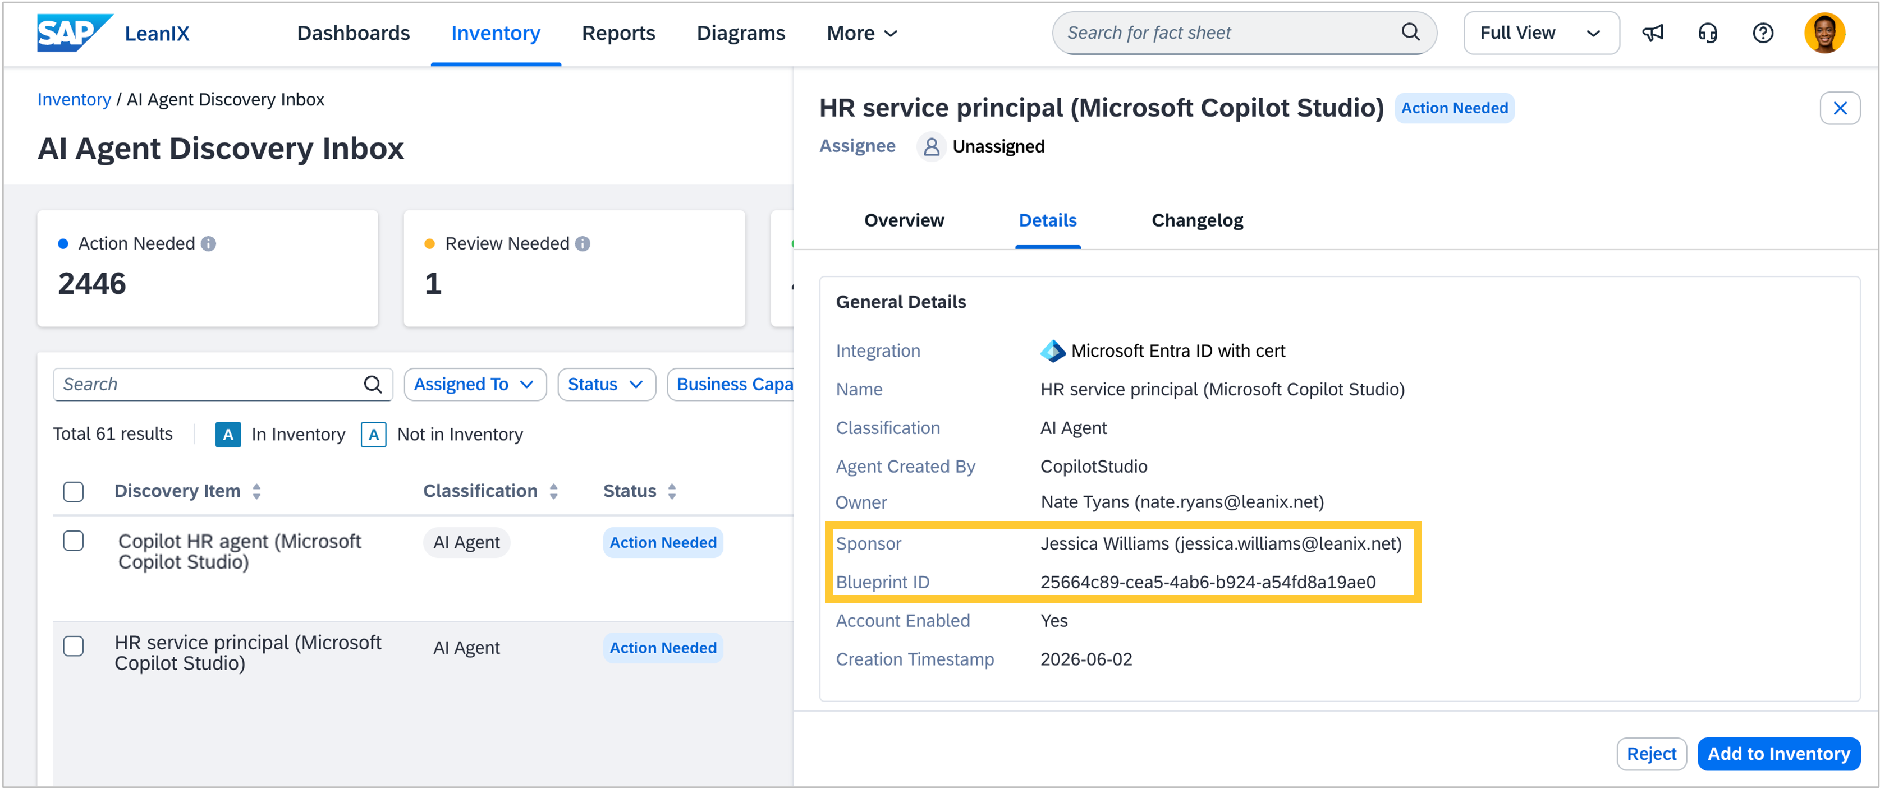Open the Reports section
This screenshot has height=789, width=1880.
tap(618, 33)
